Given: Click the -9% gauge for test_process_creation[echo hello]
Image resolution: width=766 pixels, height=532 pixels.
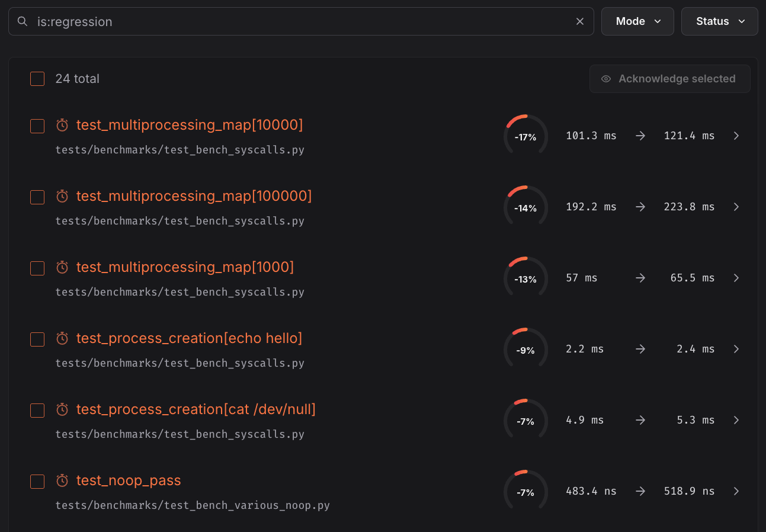Looking at the screenshot, I should 525,348.
